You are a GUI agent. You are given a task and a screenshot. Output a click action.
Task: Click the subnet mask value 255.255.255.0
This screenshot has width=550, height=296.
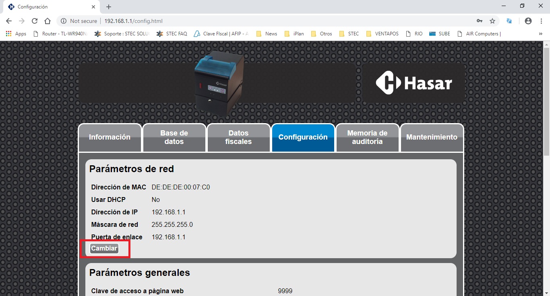tap(172, 225)
